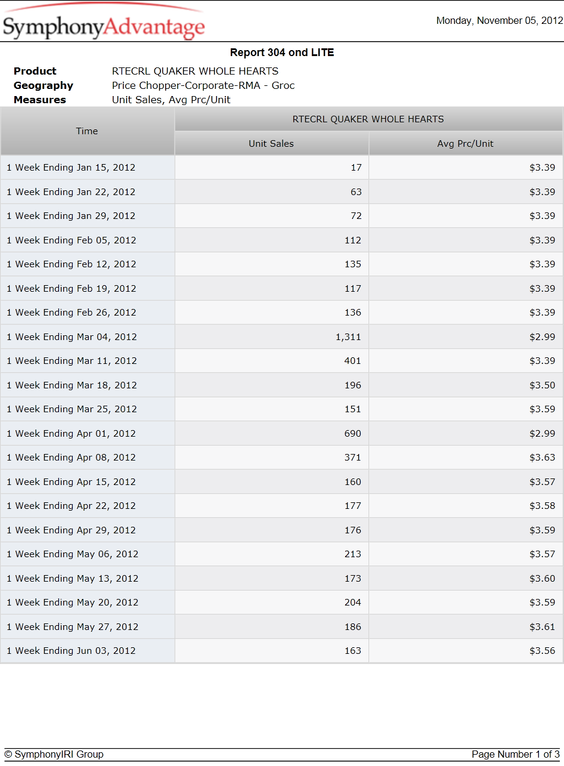Click the unit sales value 213

point(353,554)
